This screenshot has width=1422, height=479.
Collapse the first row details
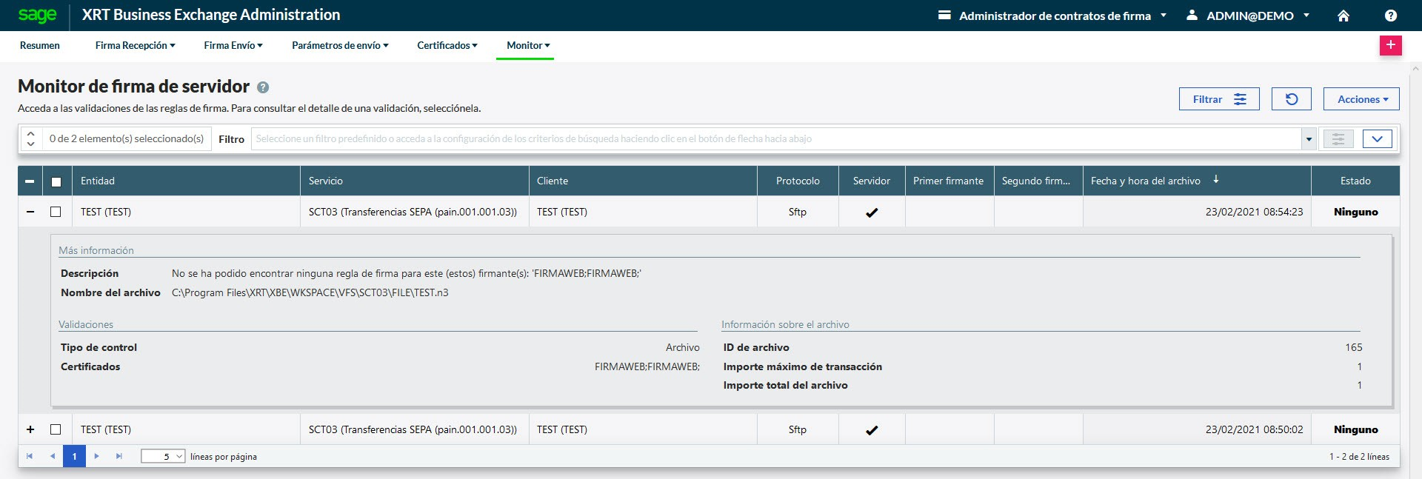[x=30, y=212]
